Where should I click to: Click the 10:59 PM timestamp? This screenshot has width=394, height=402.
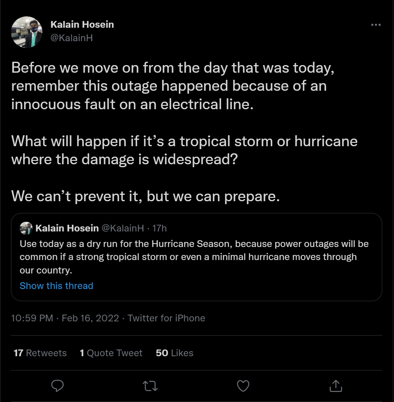32,318
